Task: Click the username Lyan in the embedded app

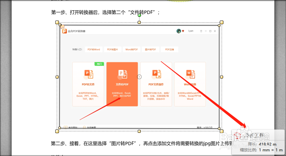Action: coord(191,31)
